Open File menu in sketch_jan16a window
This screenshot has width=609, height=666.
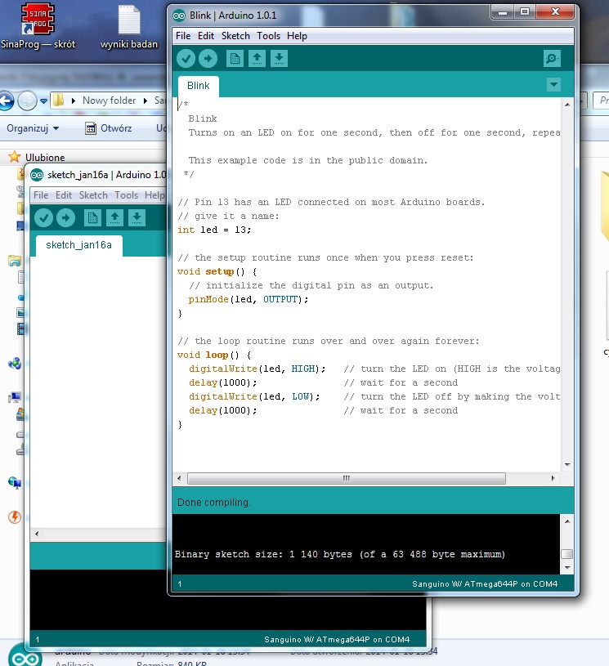(41, 195)
